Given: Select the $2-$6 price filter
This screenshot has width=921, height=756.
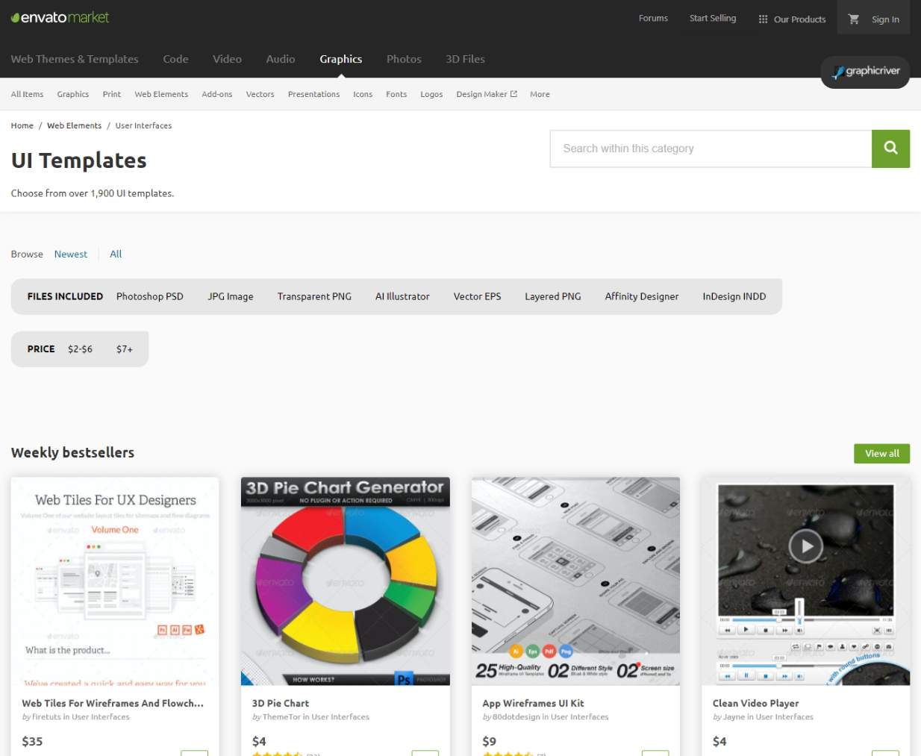Looking at the screenshot, I should [80, 349].
